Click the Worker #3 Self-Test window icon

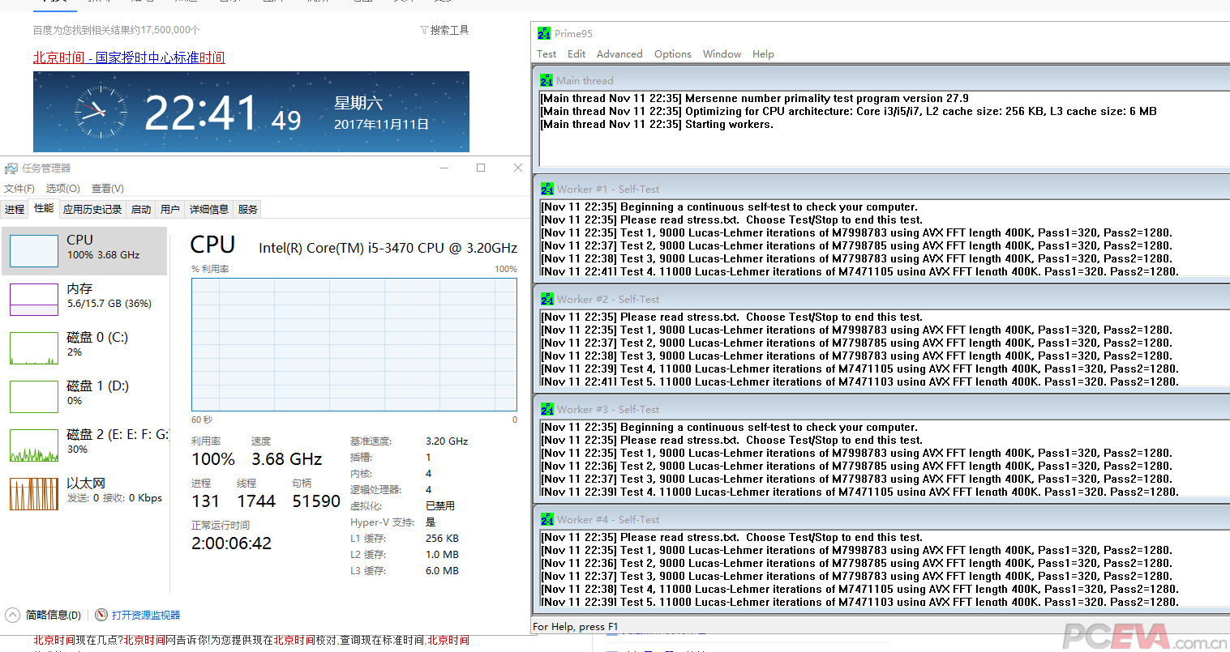coord(547,409)
